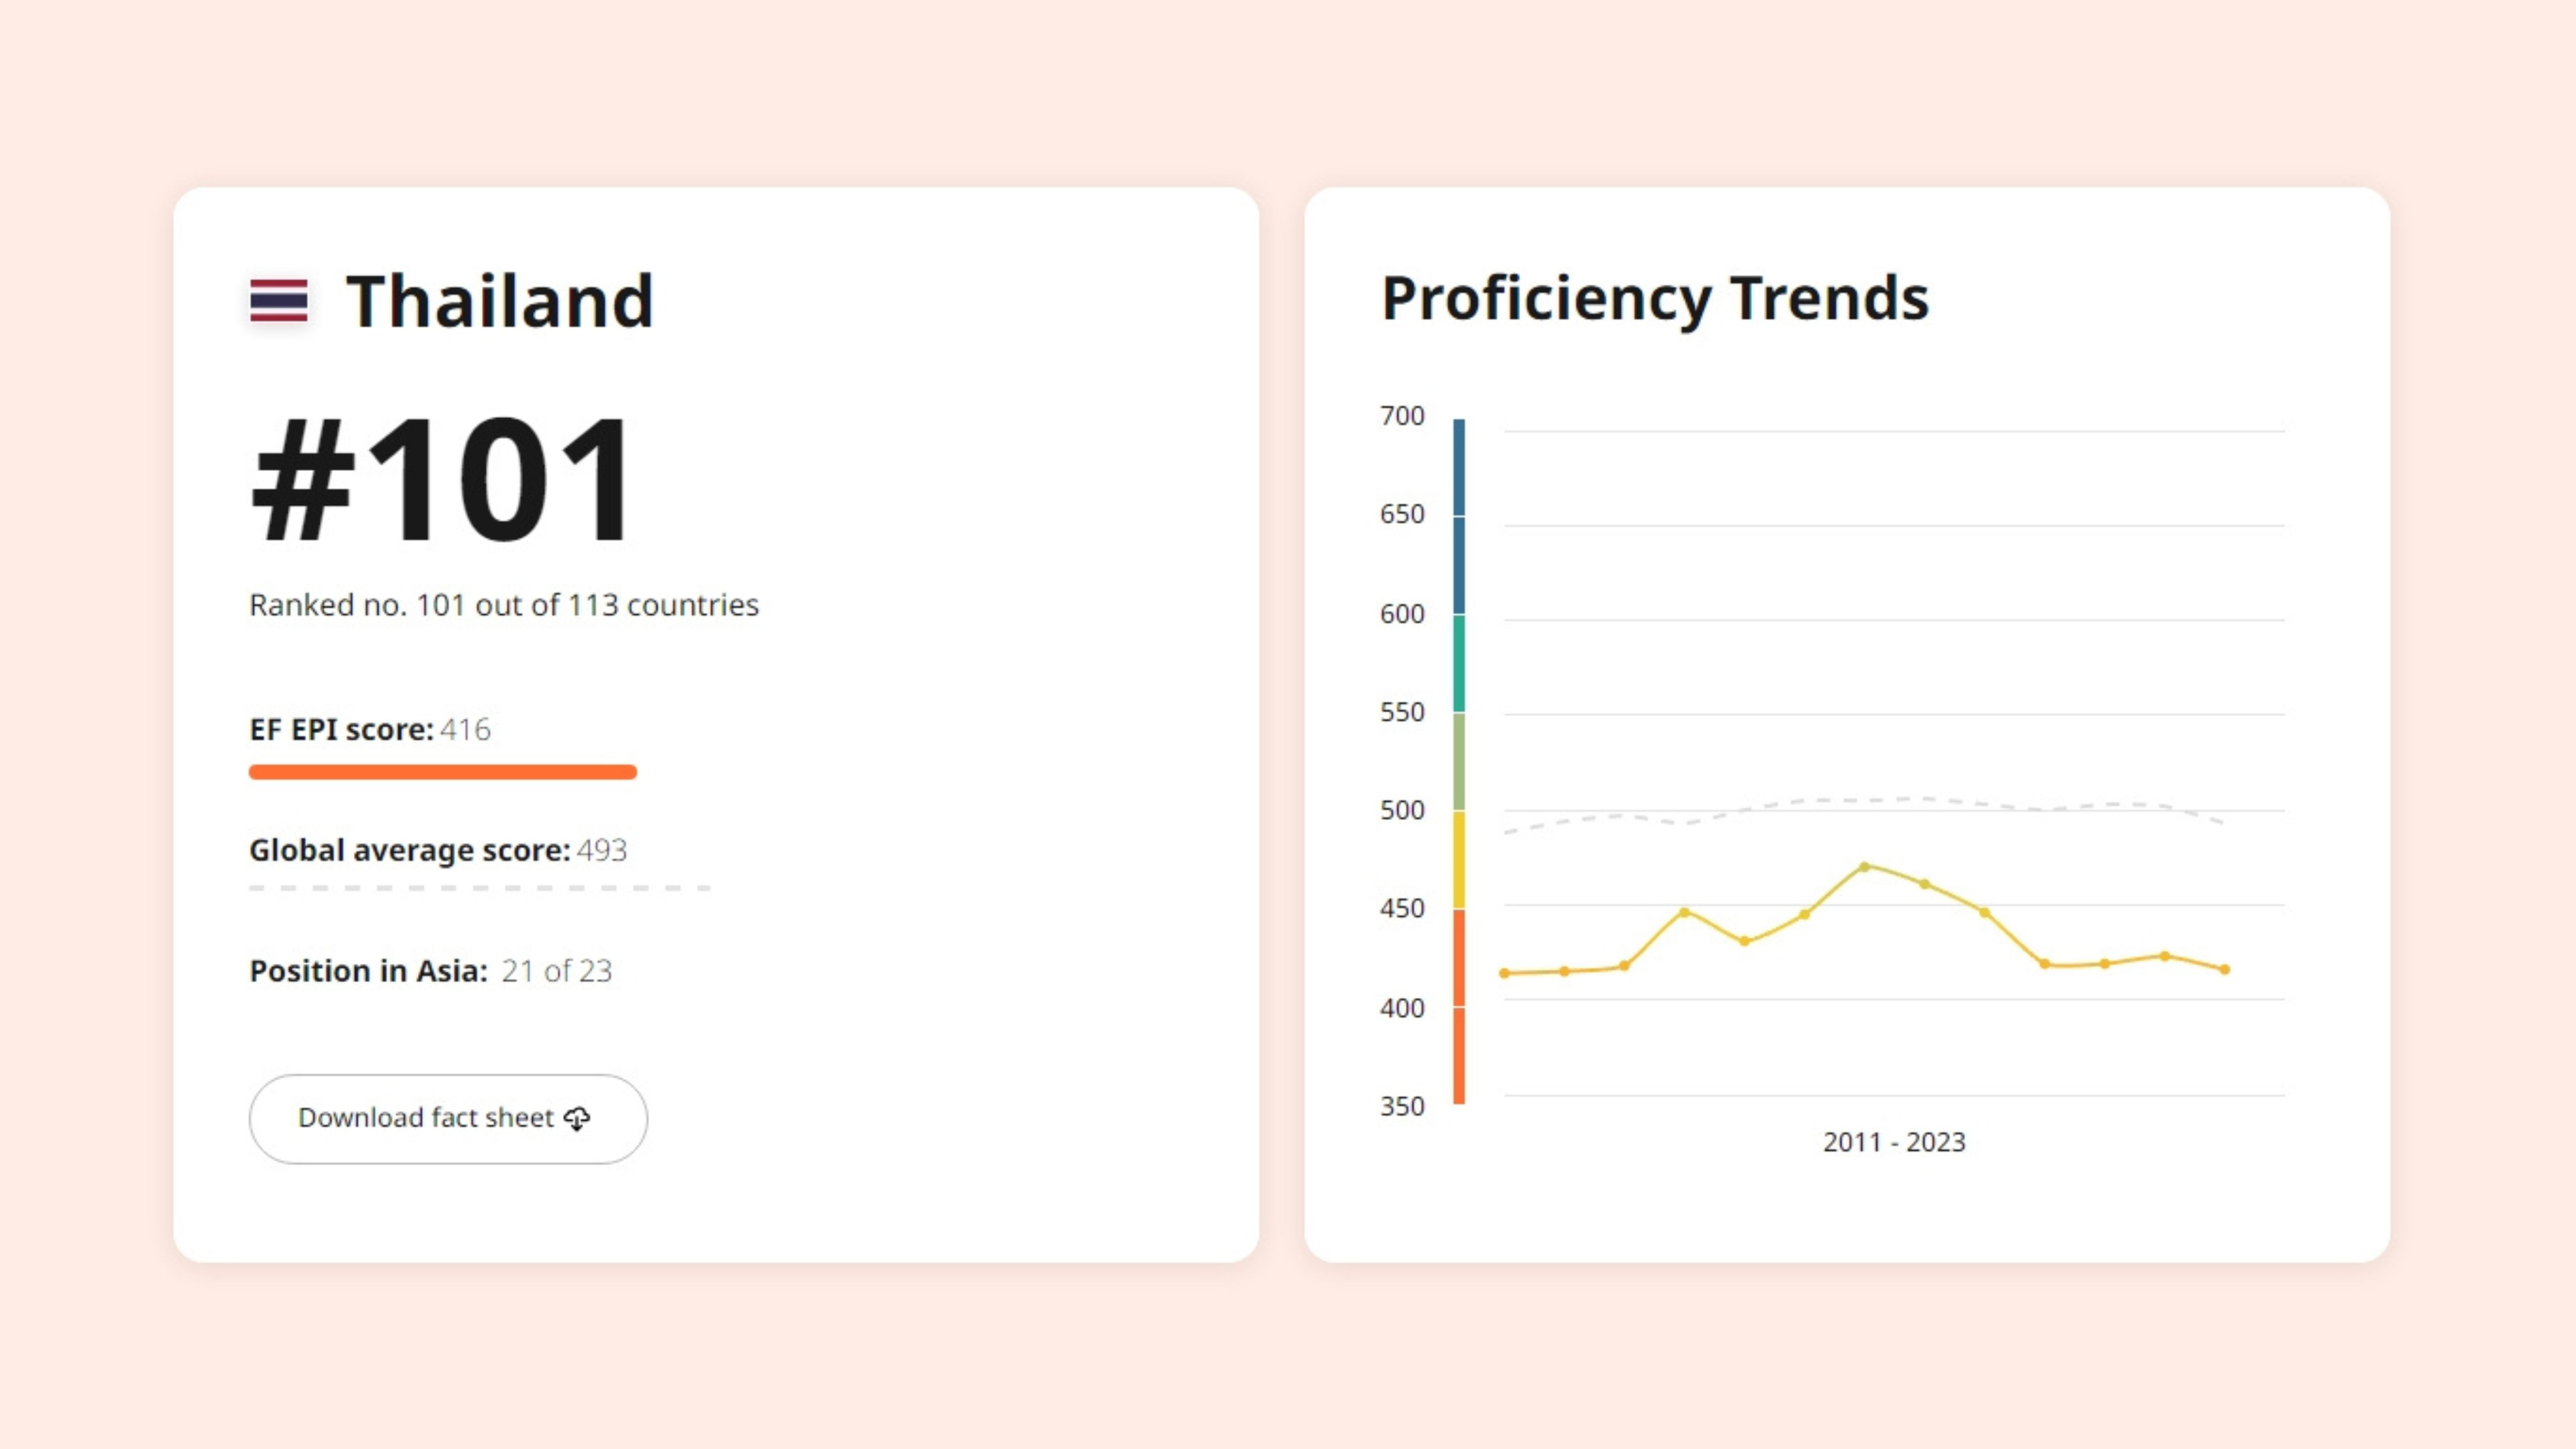Pick the orange segment of the proficiency scale
Screen dimensions: 2576x1449
pos(1459,1005)
